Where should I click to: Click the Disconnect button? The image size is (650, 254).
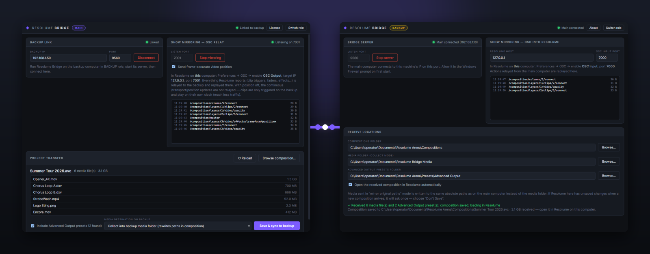[x=146, y=58]
